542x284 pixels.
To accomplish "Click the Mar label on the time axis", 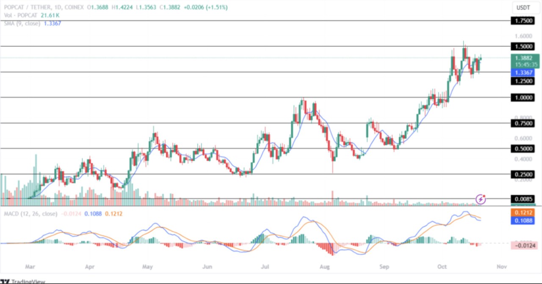I will [x=30, y=267].
